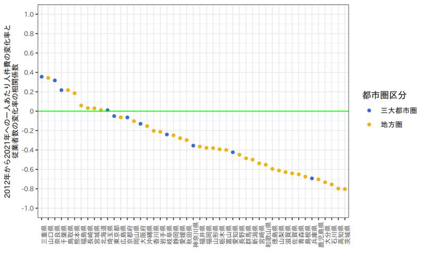
Task: Select the 茨城県 data point
Action: 345,189
